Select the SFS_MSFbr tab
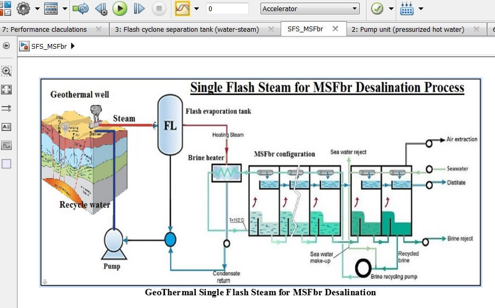The height and width of the screenshot is (308, 495). tap(305, 29)
